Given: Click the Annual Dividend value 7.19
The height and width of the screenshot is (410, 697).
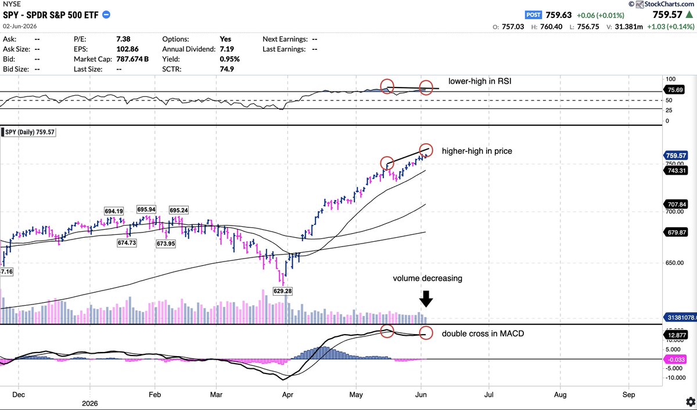Looking at the screenshot, I should (x=227, y=49).
